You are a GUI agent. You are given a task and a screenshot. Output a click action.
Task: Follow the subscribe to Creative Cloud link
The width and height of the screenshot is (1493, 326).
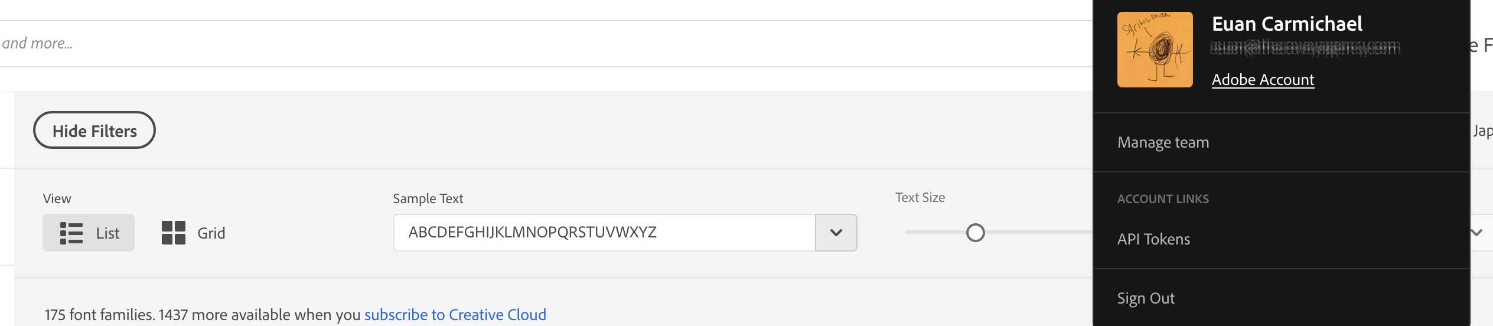click(455, 315)
